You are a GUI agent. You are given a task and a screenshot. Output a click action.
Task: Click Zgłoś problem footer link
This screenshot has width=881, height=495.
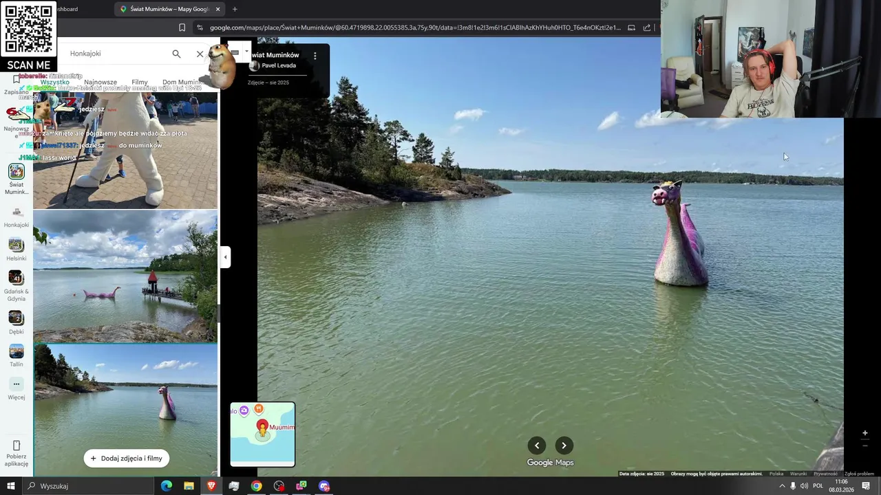(x=859, y=474)
